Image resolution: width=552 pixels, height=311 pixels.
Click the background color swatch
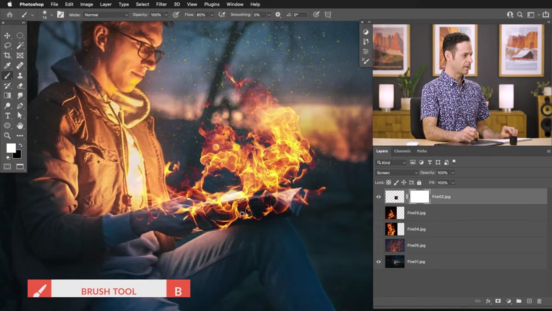18,155
